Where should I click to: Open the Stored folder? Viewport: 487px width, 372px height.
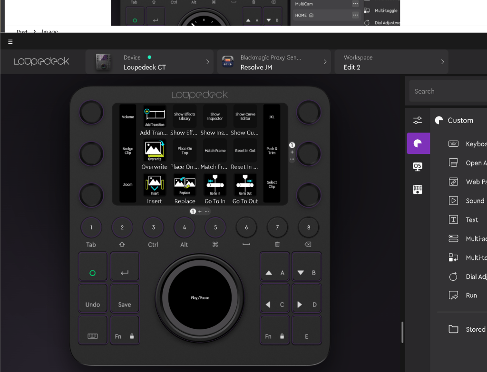(467, 329)
